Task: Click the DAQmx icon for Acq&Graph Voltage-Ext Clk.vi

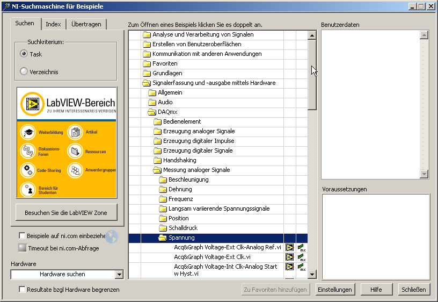Action: coord(302,257)
